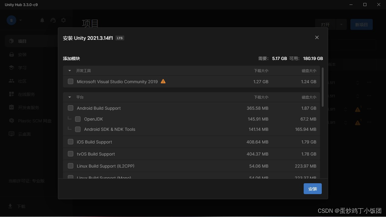Click the 5.17 GB required size value

280,58
